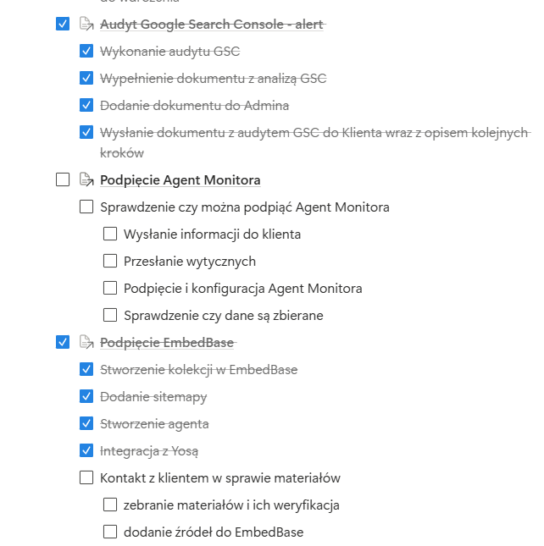Check Podpięcie i konfiguracja Agent Monitora box

click(x=110, y=288)
